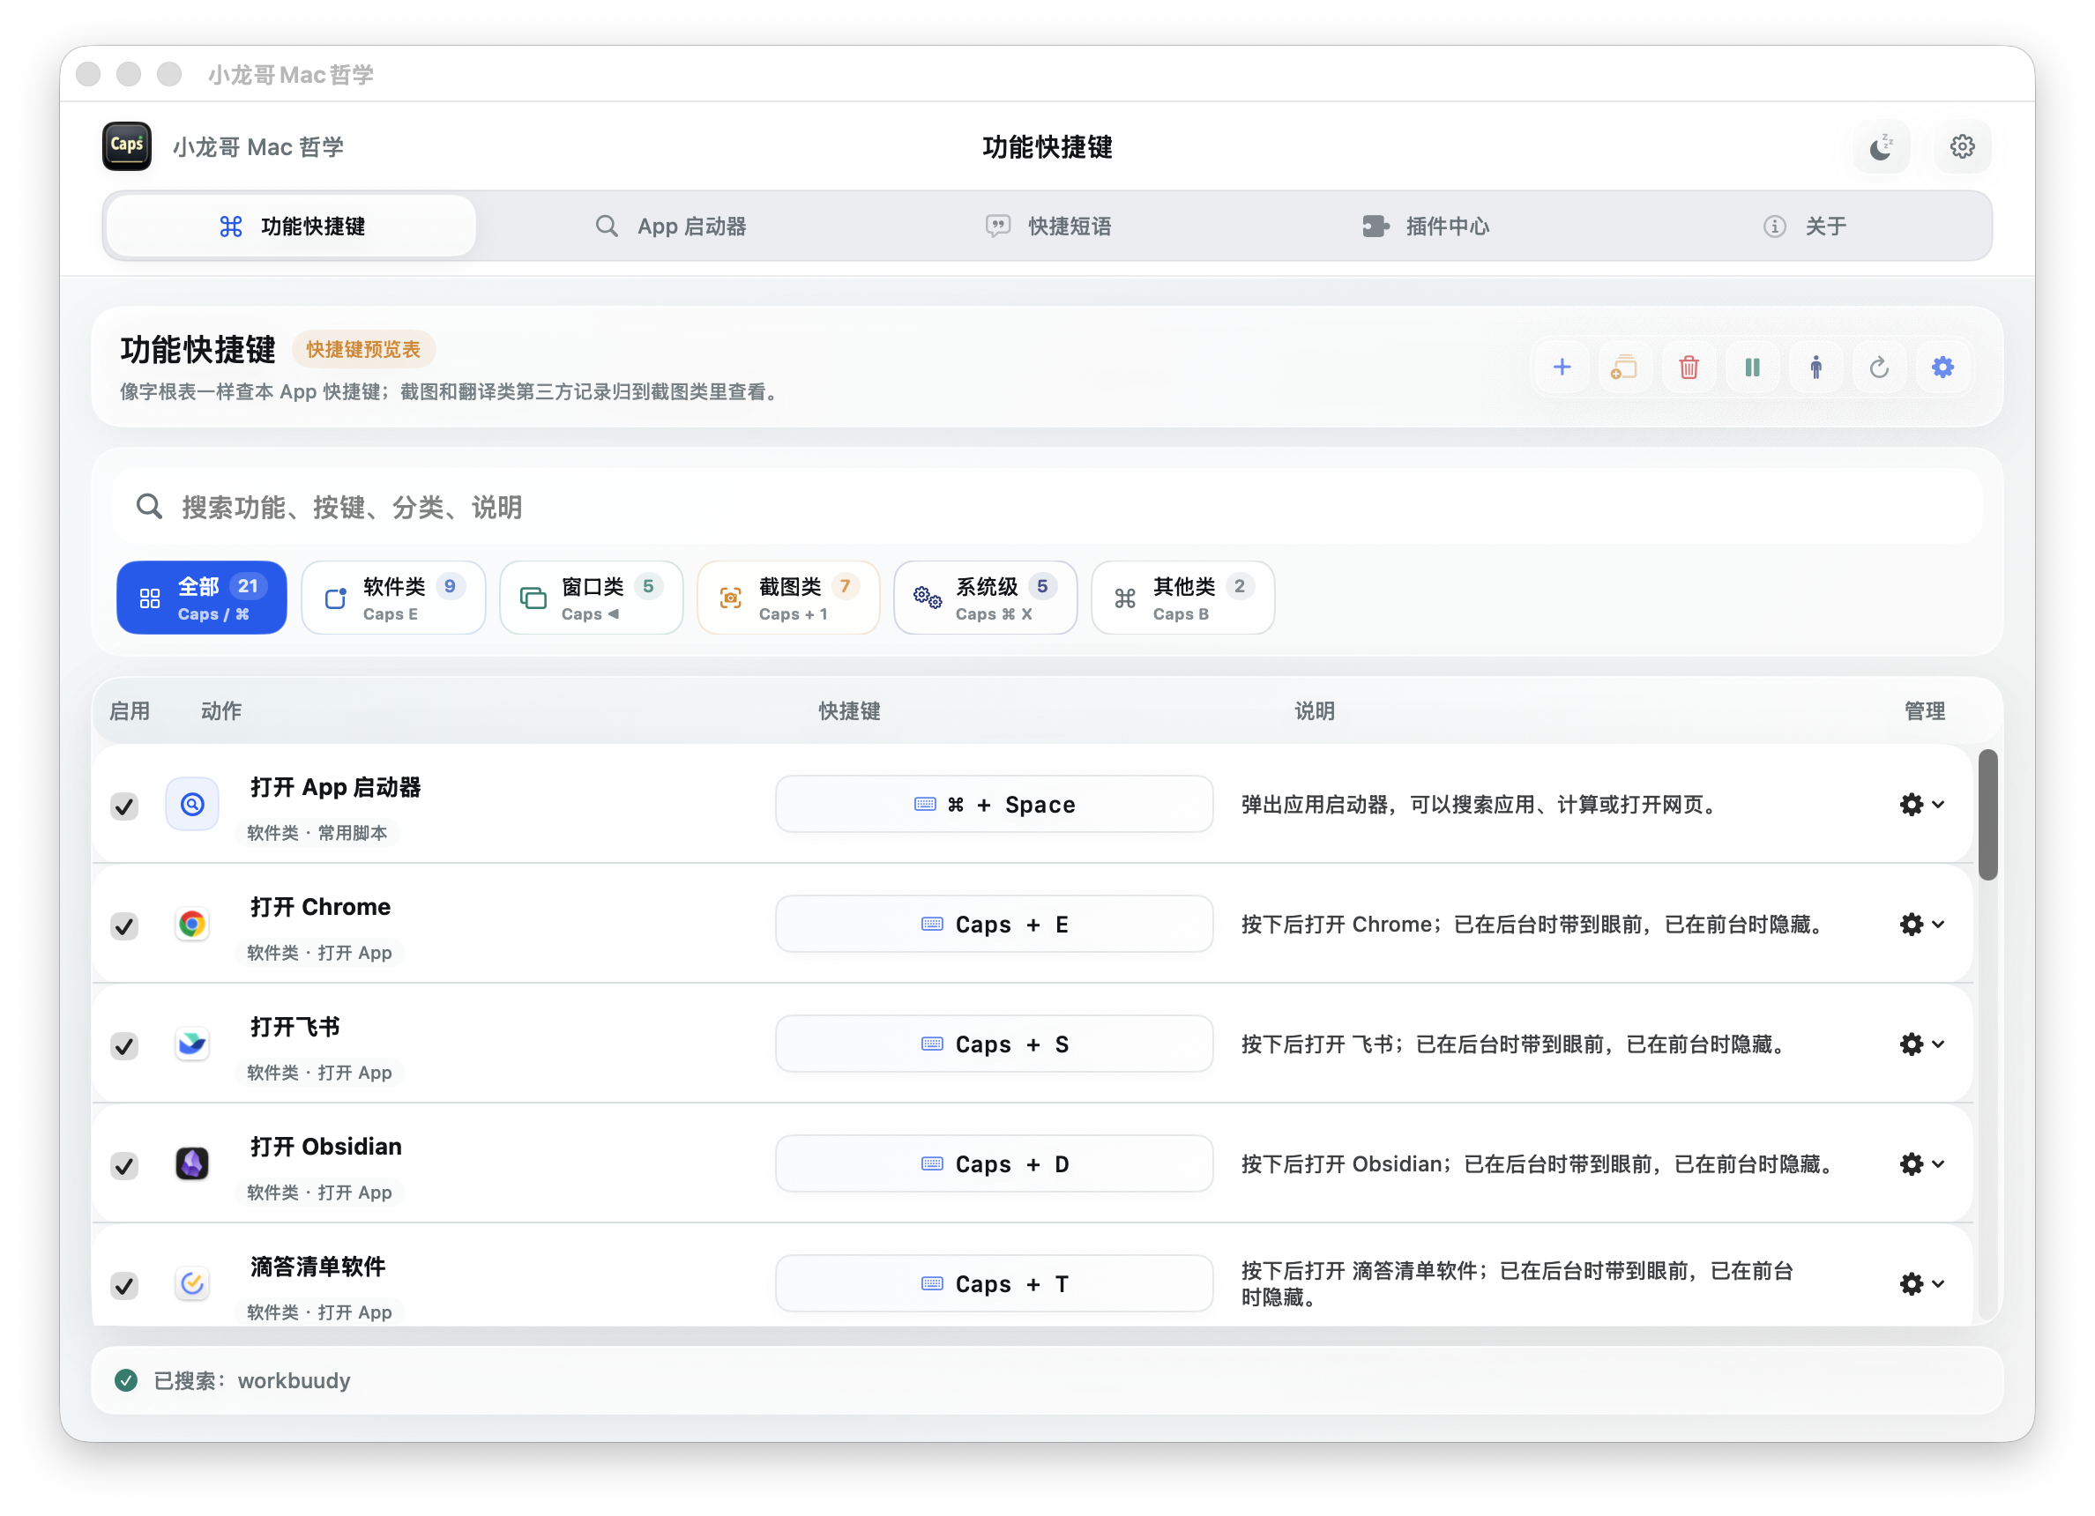Screen dimensions: 2095x1516
Task: Filter by 软件类 category
Action: click(x=393, y=598)
